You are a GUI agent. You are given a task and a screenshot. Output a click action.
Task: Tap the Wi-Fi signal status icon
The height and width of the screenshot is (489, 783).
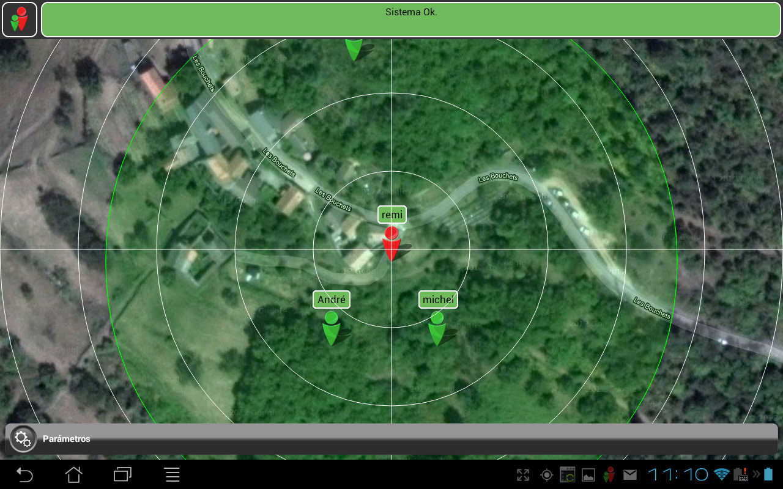pos(722,475)
